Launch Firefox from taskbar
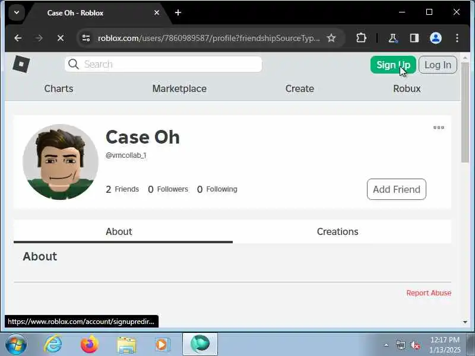Image resolution: width=475 pixels, height=356 pixels. 90,345
